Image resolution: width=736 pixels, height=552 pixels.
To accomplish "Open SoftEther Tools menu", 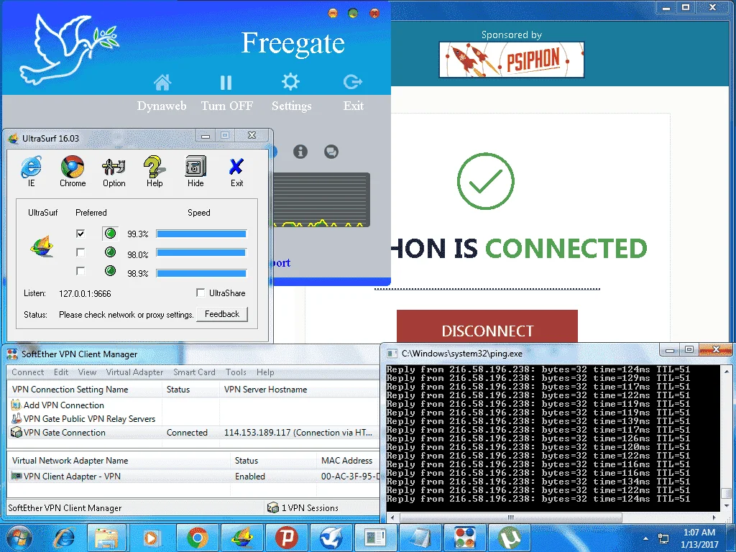I will point(236,372).
